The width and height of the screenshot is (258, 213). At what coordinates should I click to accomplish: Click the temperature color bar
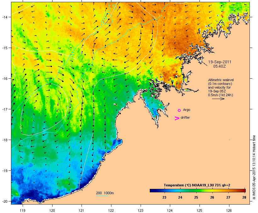coord(198,190)
